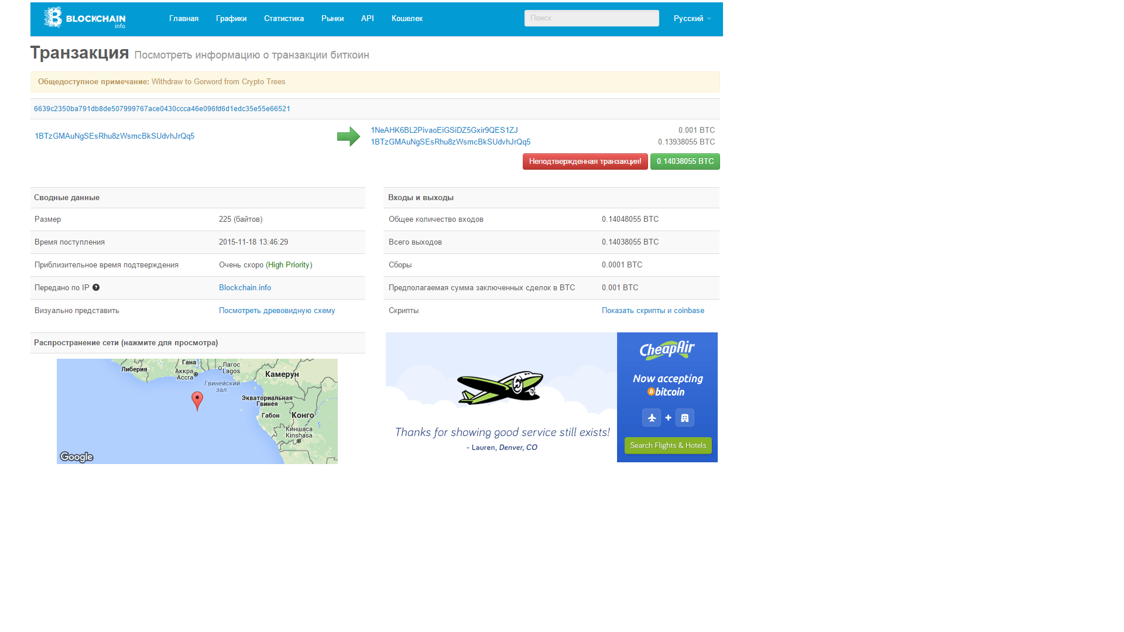Open the Статистика menu item
1124x632 pixels.
[284, 19]
